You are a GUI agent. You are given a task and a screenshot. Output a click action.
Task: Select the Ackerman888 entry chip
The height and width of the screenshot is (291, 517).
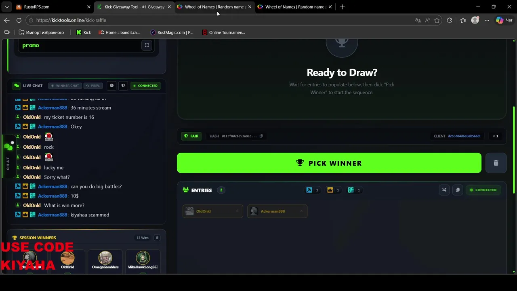(x=277, y=211)
